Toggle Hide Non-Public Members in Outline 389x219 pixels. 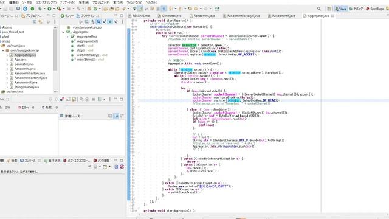click(110, 22)
